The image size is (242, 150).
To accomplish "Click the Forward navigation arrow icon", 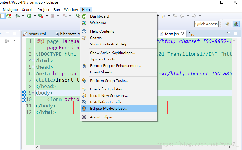I will (194, 16).
